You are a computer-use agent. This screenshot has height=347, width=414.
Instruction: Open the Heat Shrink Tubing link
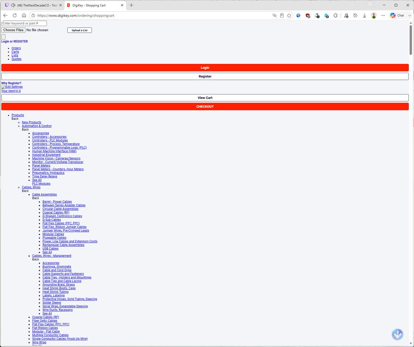tap(56, 292)
